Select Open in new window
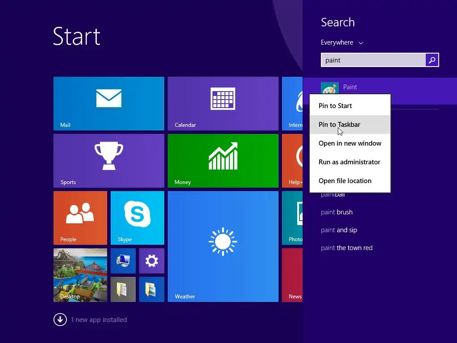The image size is (457, 343). click(x=350, y=143)
